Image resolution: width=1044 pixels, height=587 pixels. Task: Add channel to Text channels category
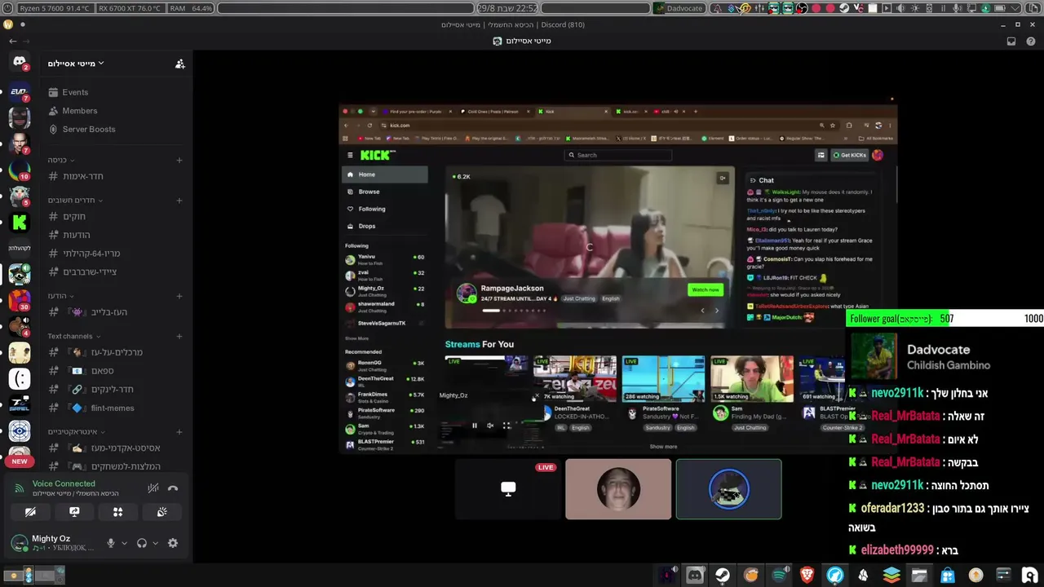179,336
